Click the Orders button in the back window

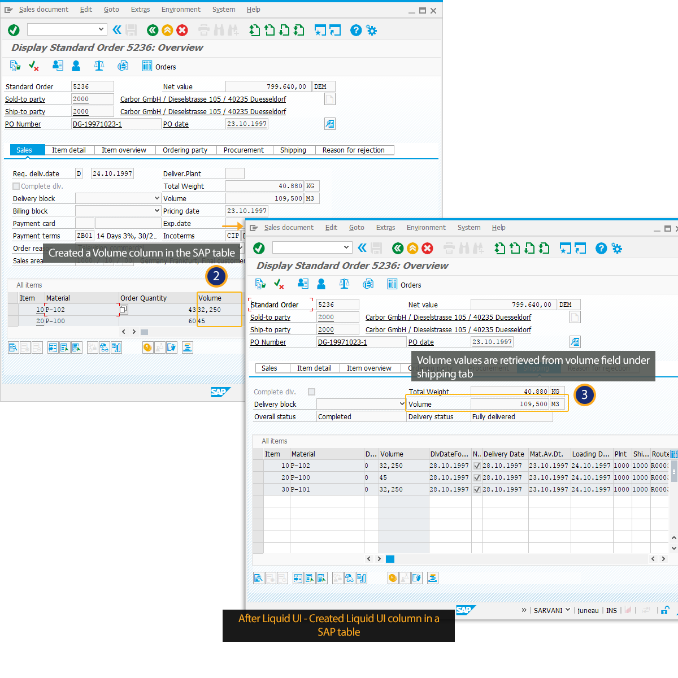[x=159, y=66]
